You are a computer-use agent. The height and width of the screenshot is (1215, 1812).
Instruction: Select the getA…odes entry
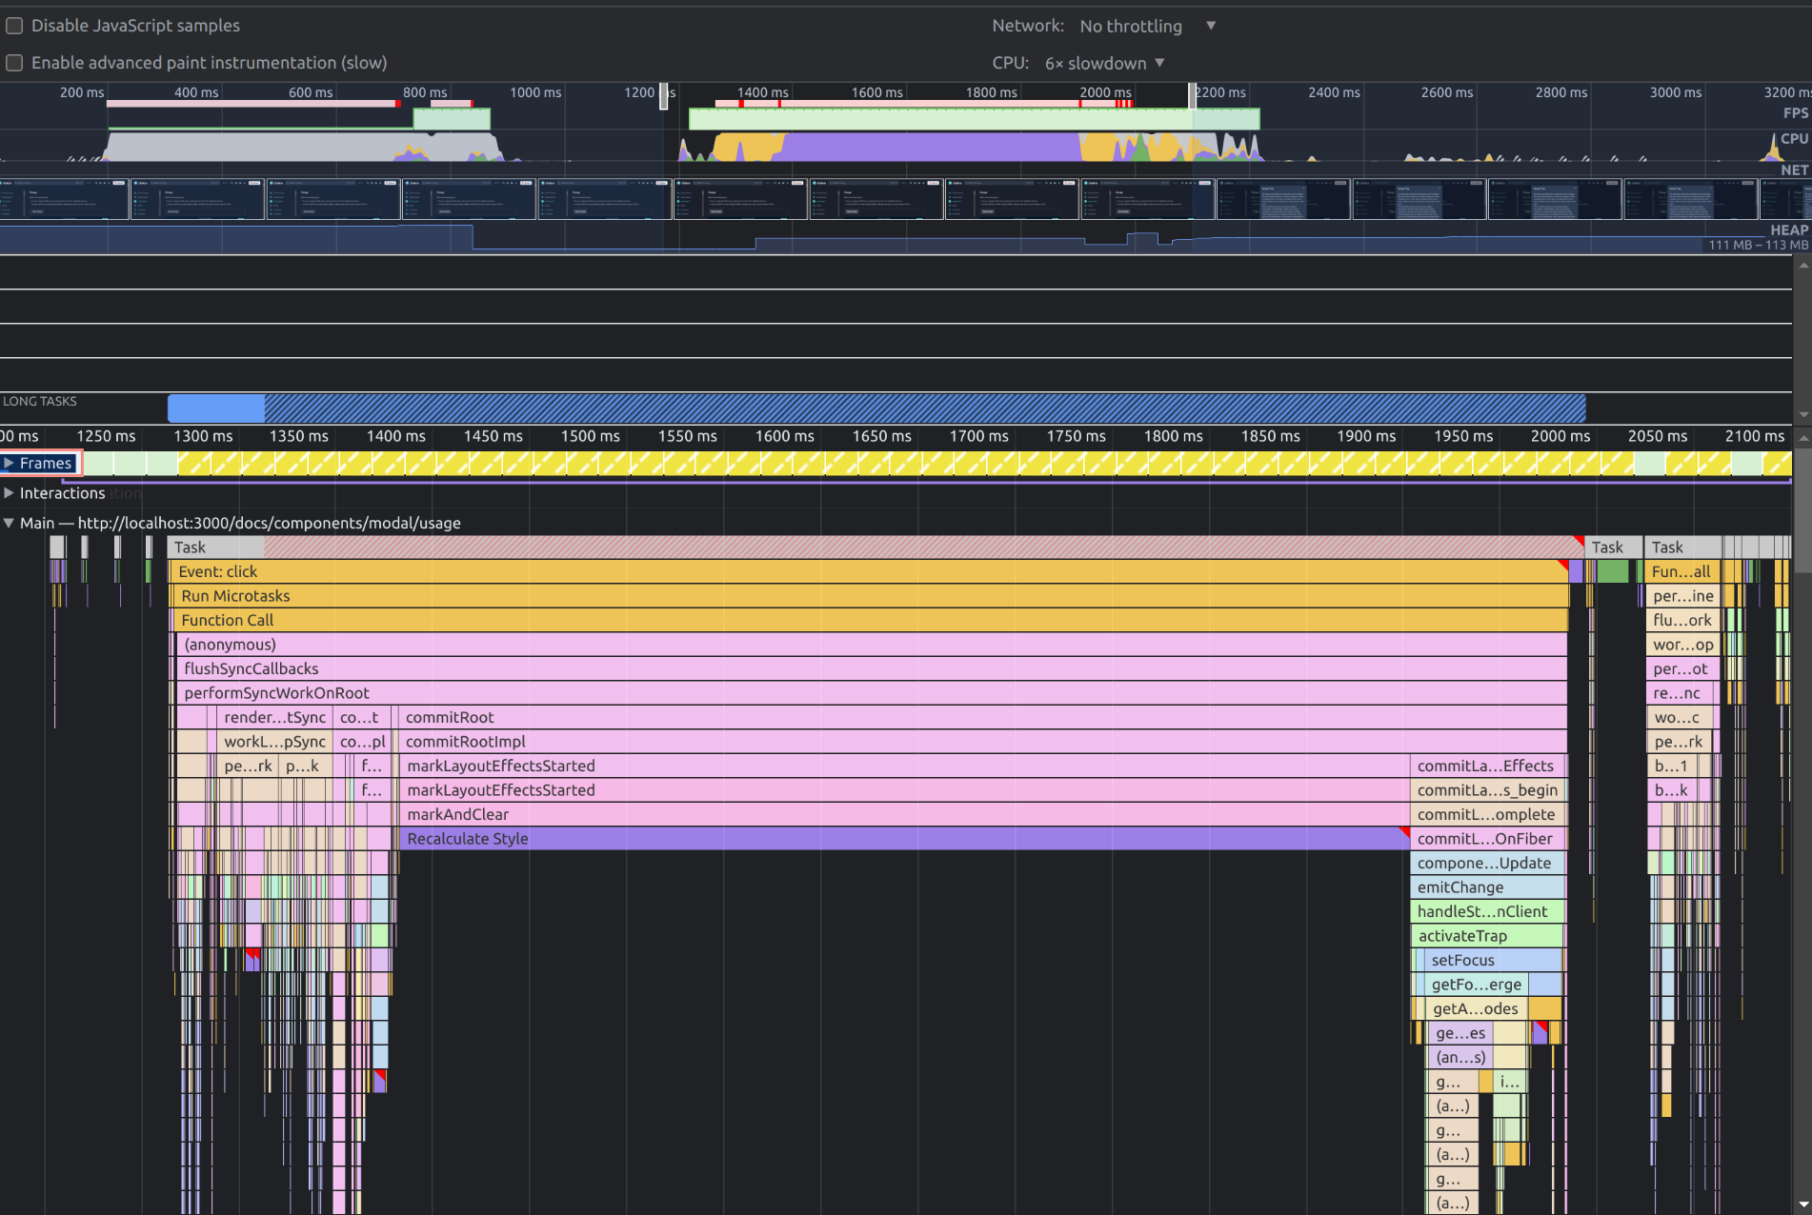[x=1477, y=1008]
